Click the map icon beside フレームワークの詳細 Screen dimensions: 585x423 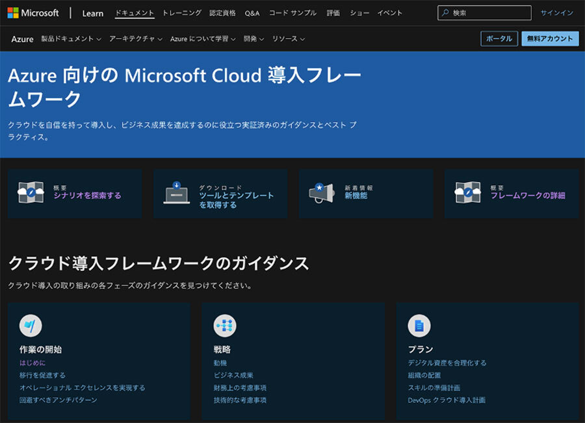(x=467, y=193)
